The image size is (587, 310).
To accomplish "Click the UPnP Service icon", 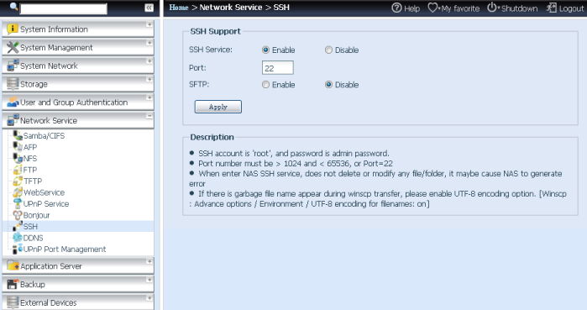I will (x=18, y=203).
